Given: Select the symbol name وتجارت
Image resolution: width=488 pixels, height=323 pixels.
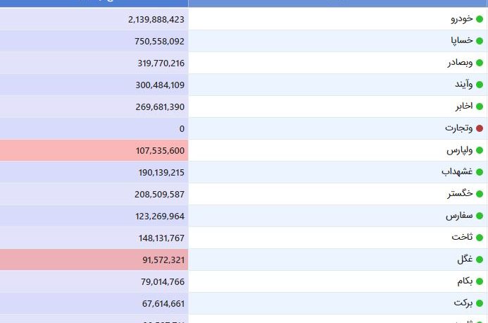Looking at the screenshot, I should coord(459,128).
